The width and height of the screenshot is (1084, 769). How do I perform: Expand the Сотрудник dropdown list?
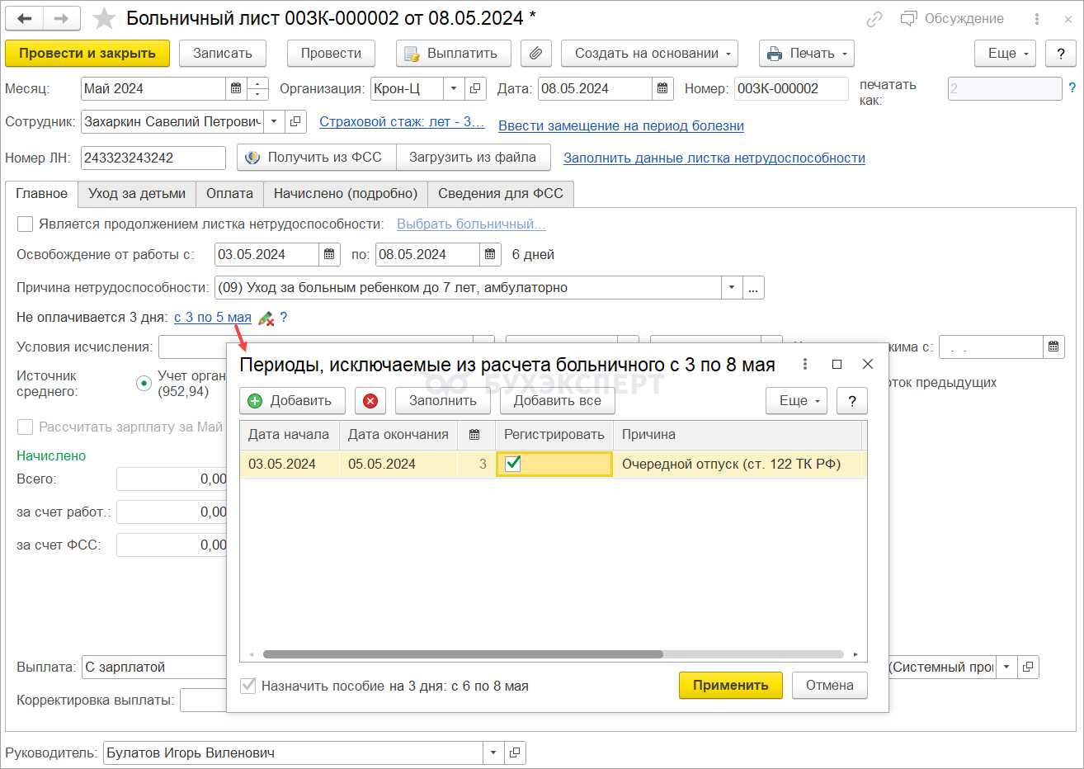point(275,121)
